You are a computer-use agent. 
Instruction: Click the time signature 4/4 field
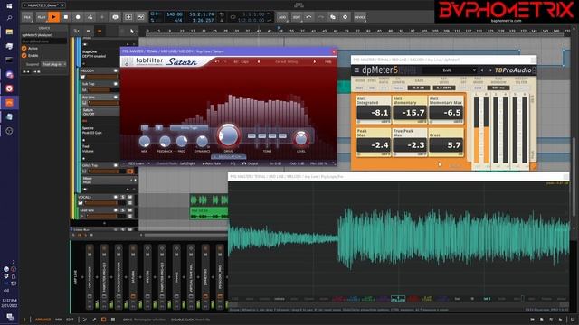tap(178, 20)
